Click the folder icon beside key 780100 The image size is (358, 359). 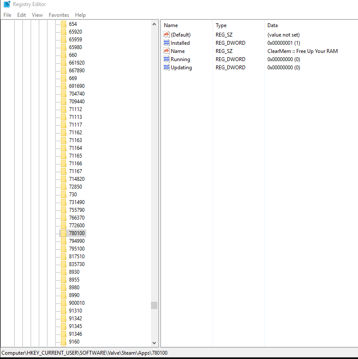[63, 233]
